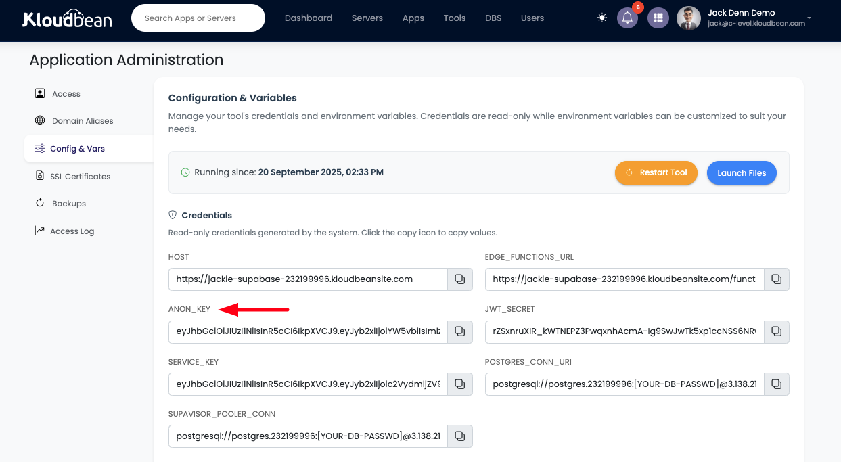The image size is (841, 462).
Task: Copy the SERVICE_KEY value
Action: point(459,384)
